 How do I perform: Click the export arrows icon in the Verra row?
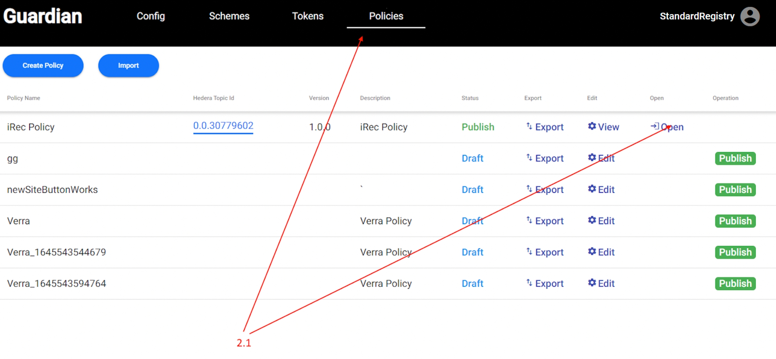(529, 220)
